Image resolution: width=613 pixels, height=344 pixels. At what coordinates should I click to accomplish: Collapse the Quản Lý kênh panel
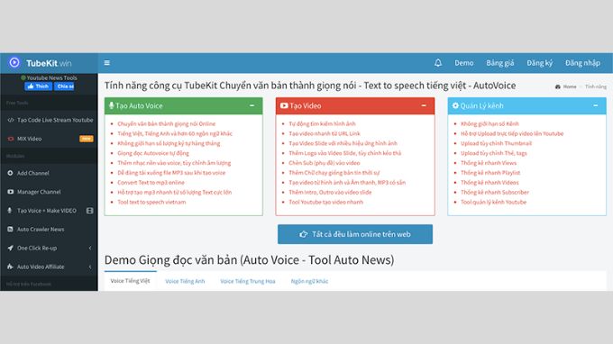[595, 105]
